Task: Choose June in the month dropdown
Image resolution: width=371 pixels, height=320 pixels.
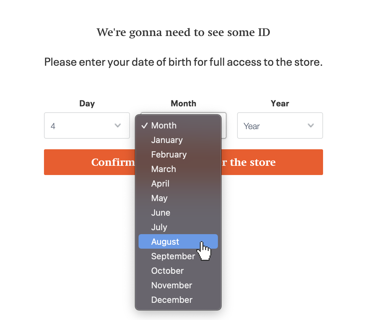Action: click(160, 213)
